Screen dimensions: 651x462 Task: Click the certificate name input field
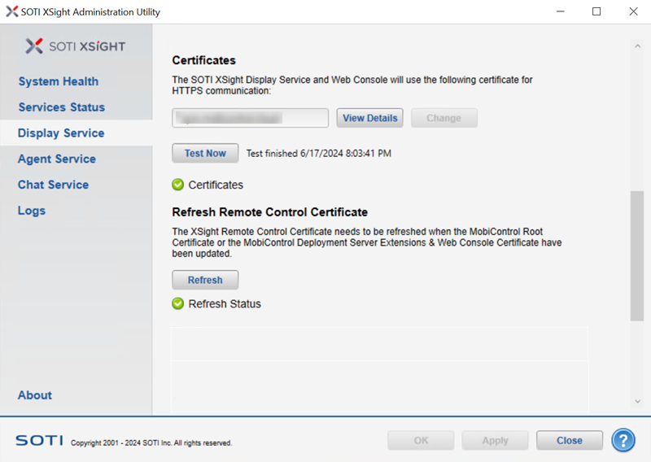point(250,118)
